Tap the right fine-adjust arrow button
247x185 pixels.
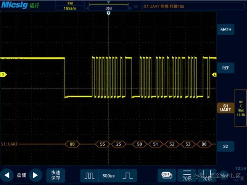pyautogui.click(x=36, y=175)
